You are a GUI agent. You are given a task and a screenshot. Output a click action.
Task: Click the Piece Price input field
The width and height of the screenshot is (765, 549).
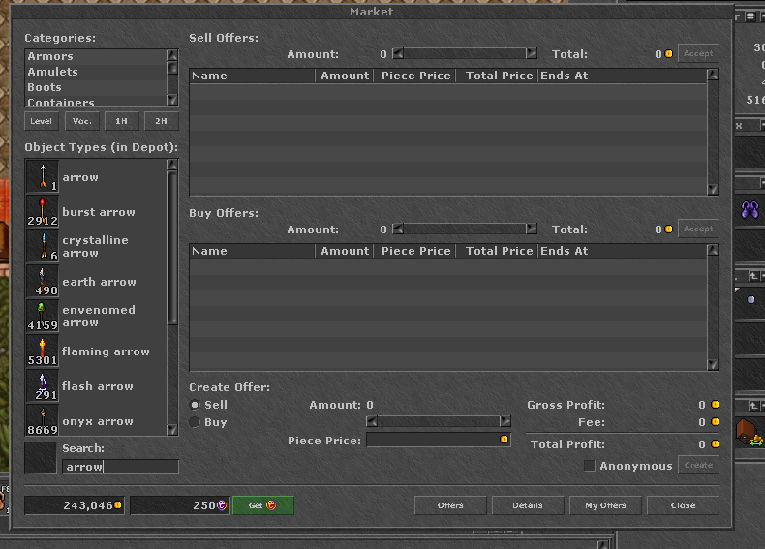(x=438, y=440)
